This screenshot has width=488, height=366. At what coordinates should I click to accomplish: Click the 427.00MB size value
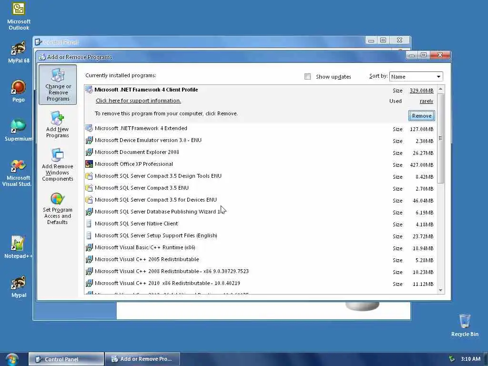pos(421,165)
